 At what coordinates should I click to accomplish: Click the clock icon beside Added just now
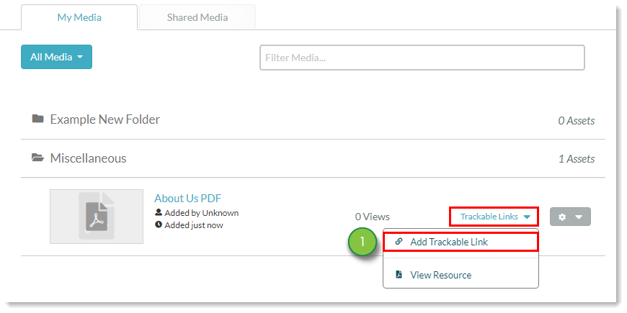click(x=159, y=224)
